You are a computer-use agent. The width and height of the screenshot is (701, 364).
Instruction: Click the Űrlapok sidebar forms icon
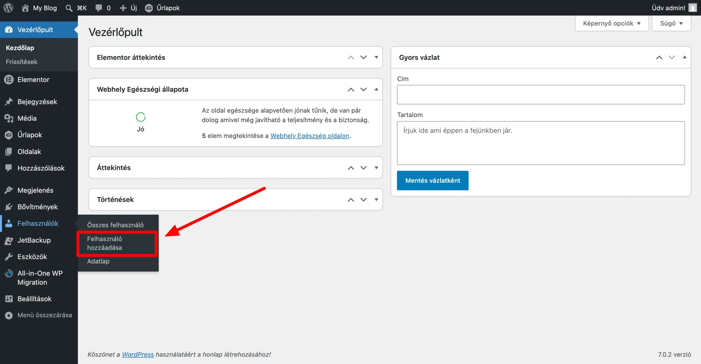tap(9, 135)
